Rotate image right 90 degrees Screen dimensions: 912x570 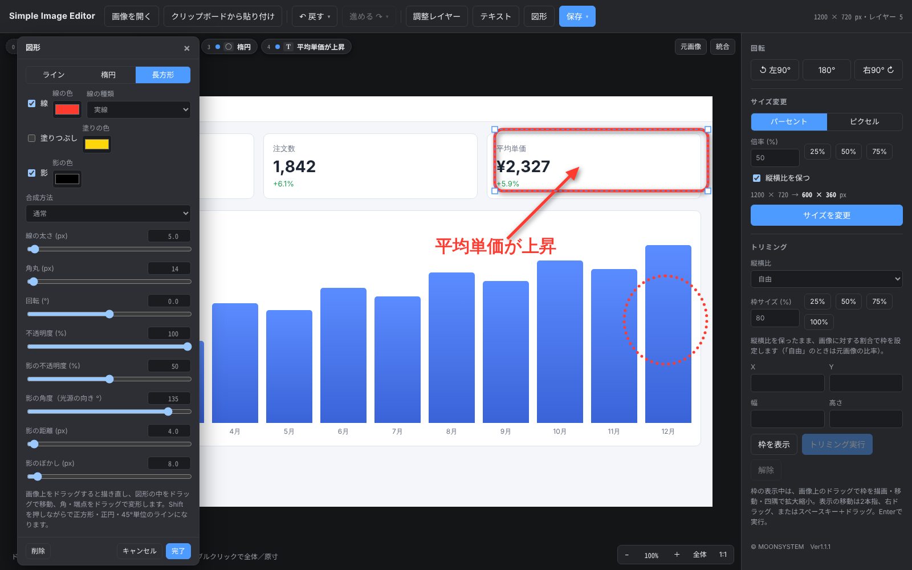pyautogui.click(x=878, y=70)
